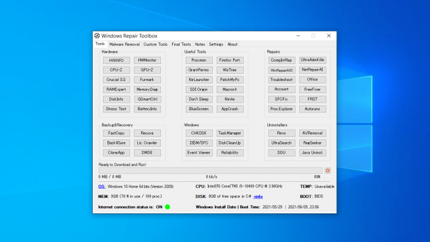Screen dimensions: 430x242
Task: Click the Windows Repair Toolbox gear icon
Action: [x=97, y=36]
